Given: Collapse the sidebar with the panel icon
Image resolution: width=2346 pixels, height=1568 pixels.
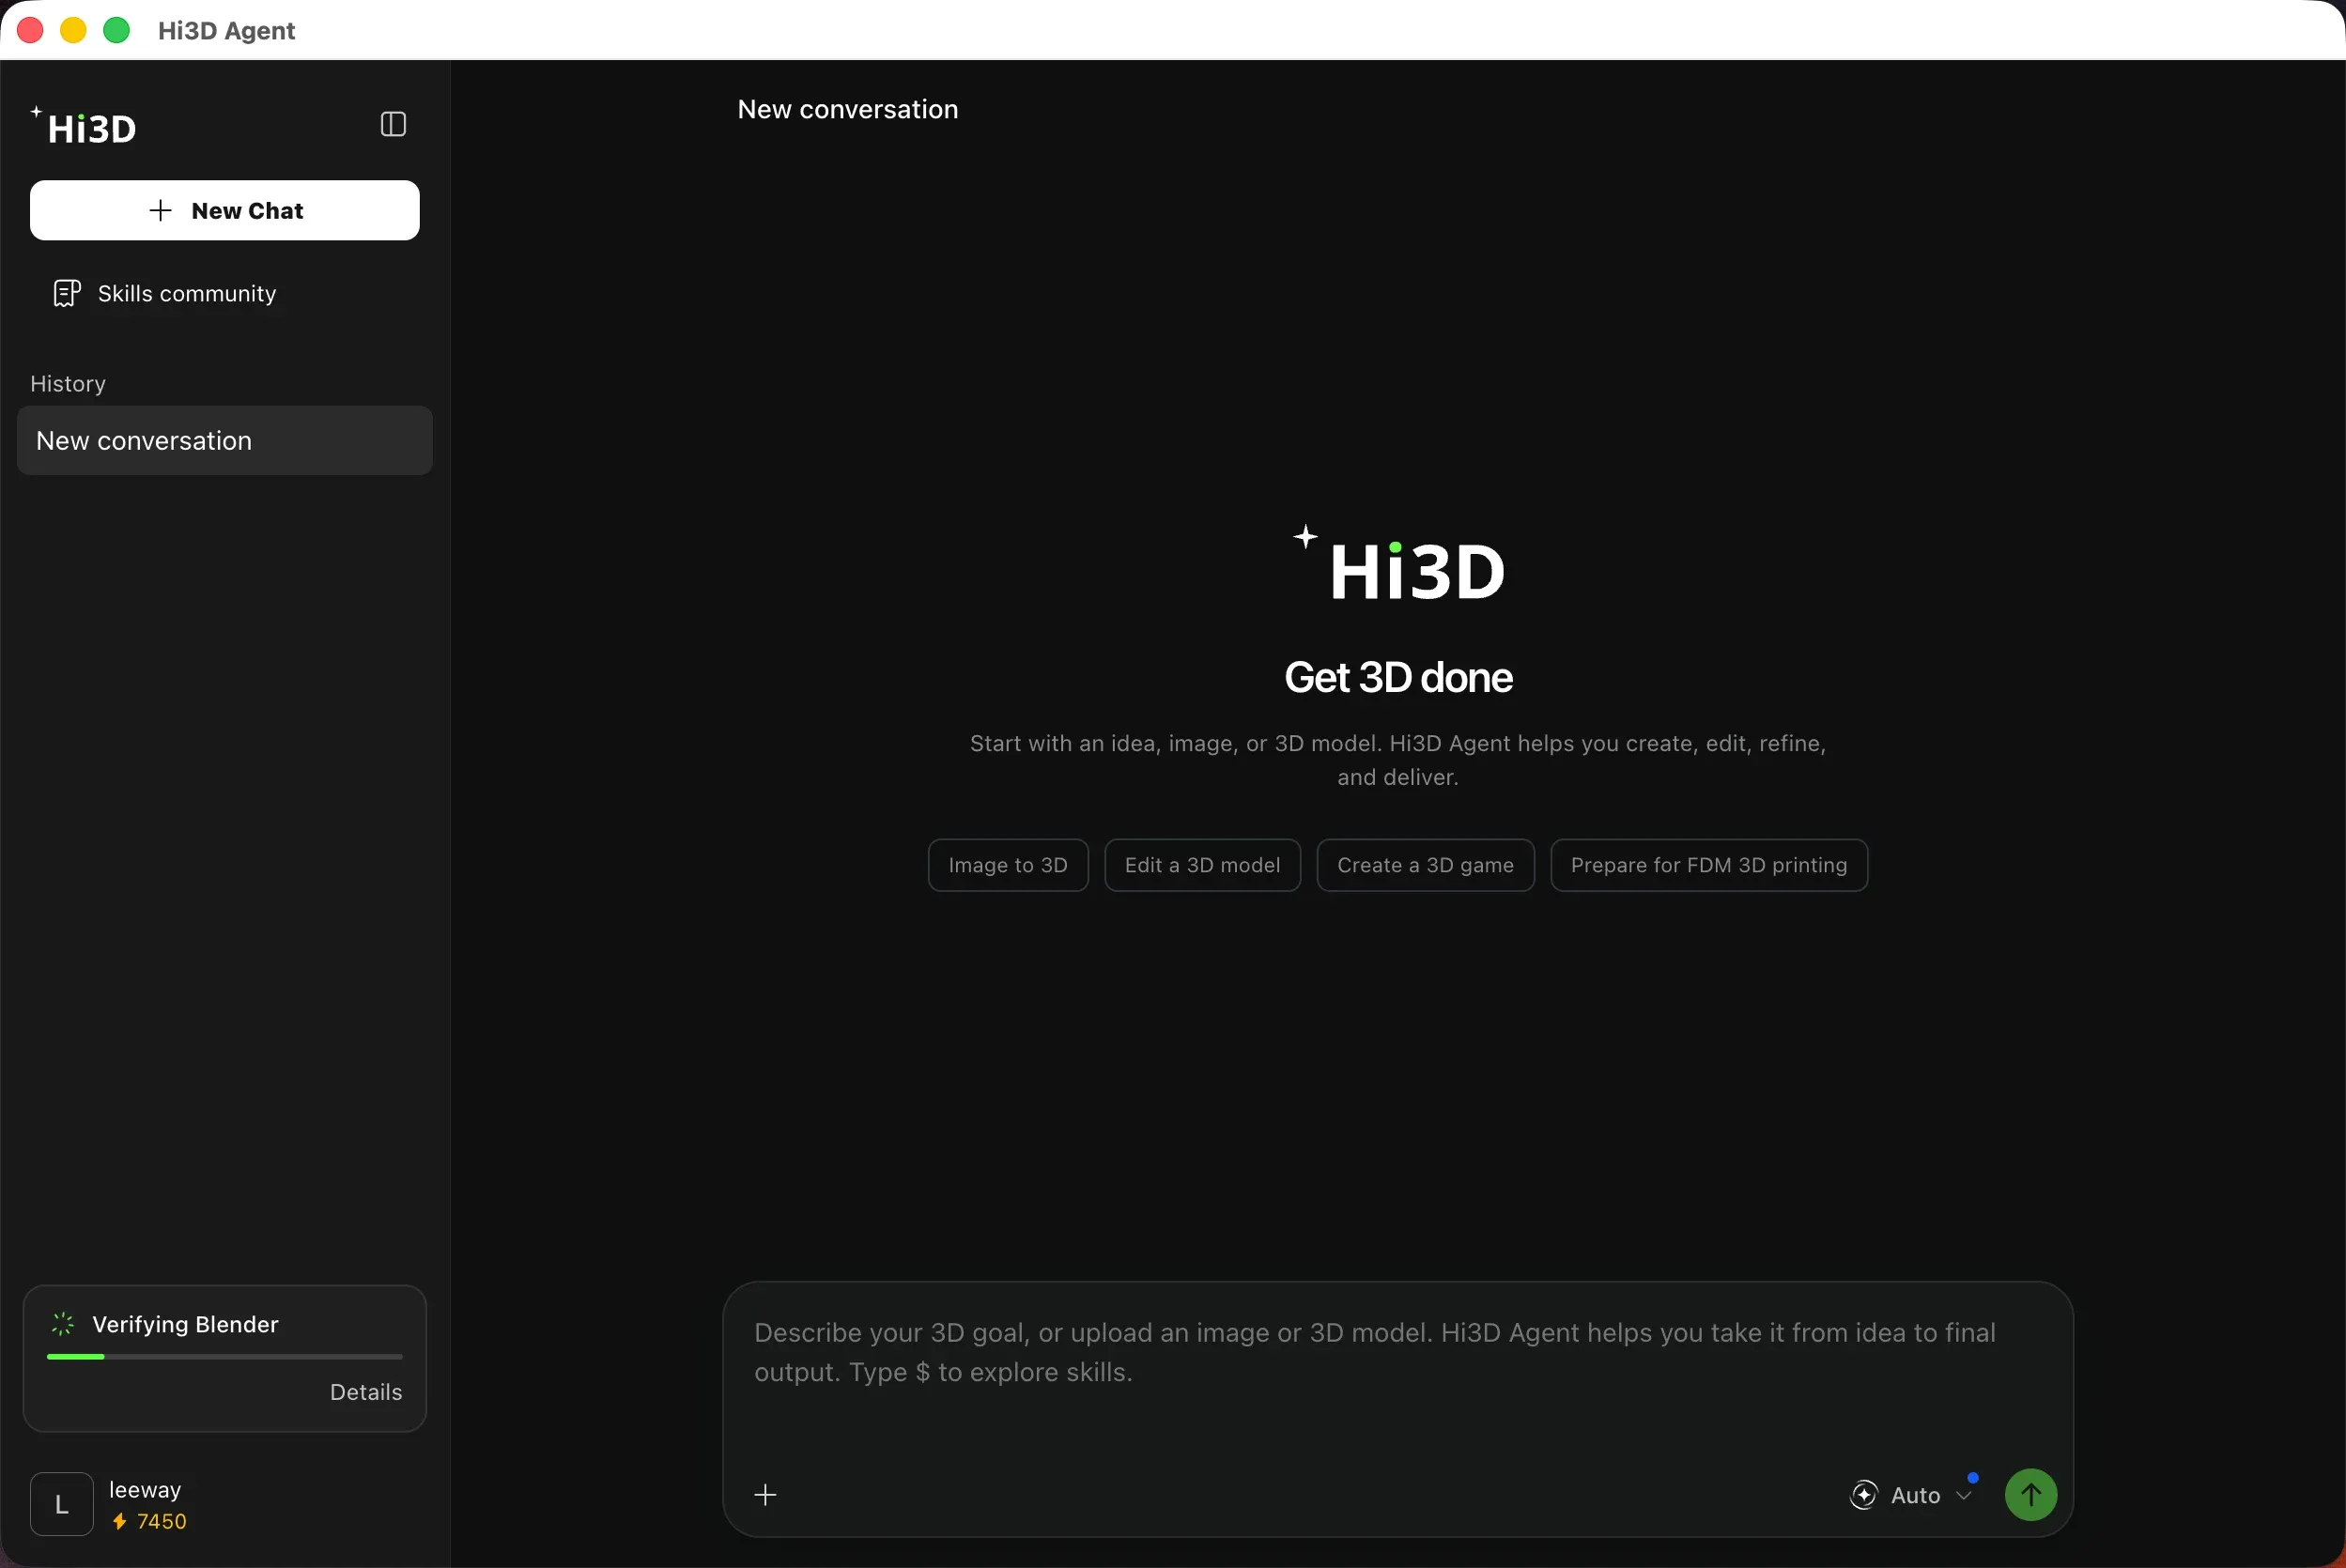Looking at the screenshot, I should coord(393,124).
